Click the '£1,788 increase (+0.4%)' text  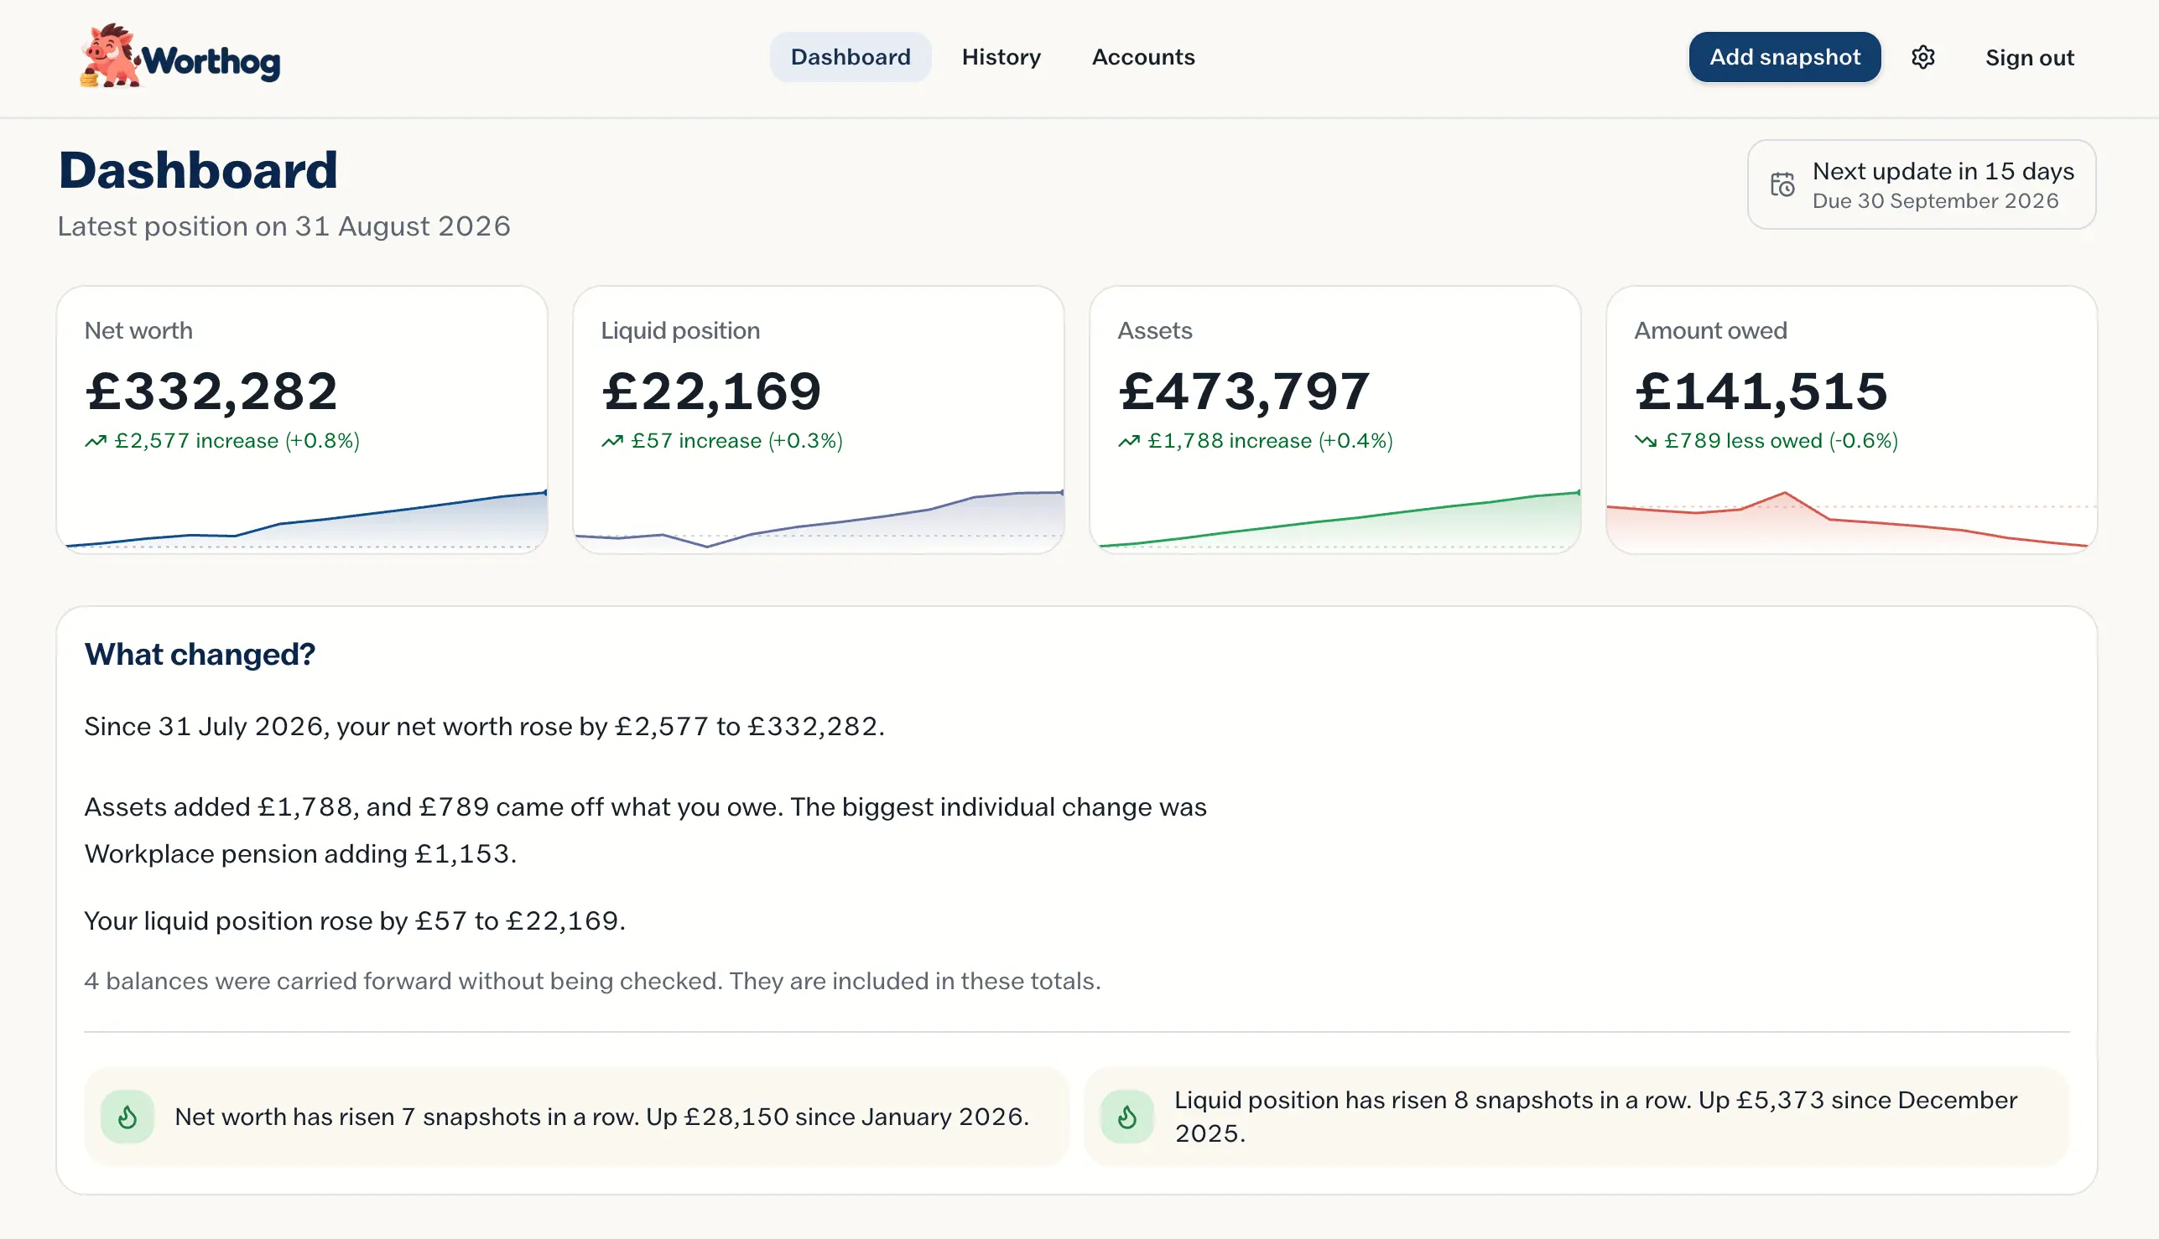pos(1271,441)
